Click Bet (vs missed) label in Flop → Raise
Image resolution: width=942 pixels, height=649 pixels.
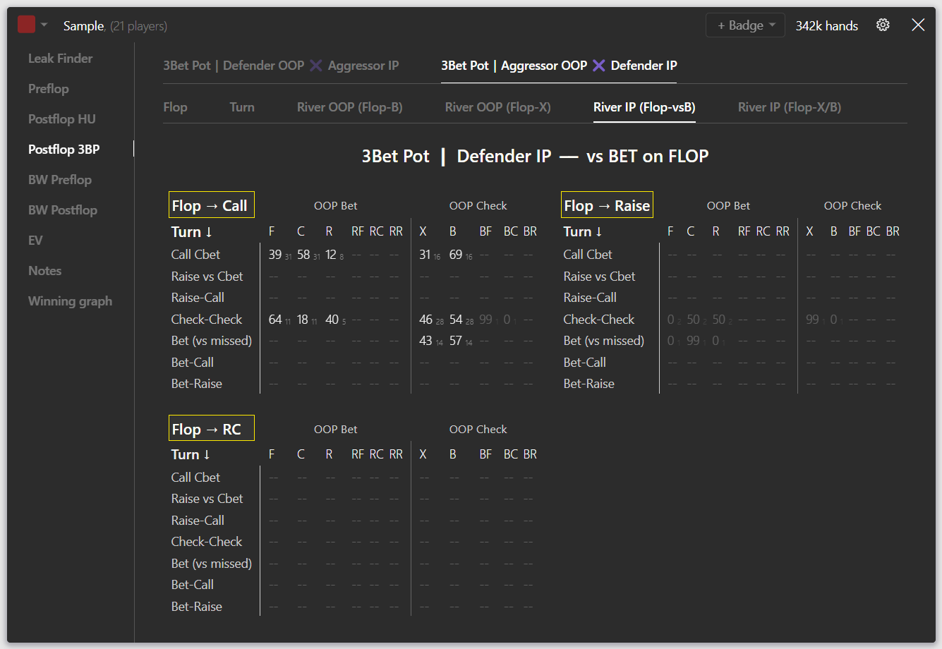(603, 341)
